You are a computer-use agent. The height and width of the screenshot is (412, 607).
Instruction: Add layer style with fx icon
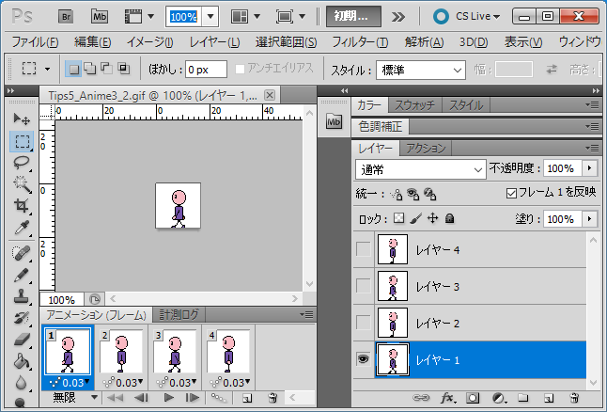[x=447, y=398]
